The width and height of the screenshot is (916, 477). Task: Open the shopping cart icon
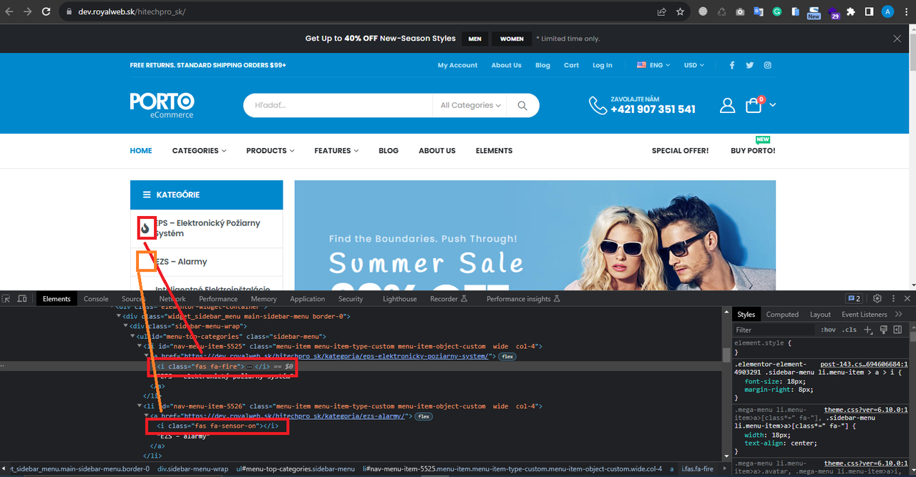click(754, 105)
